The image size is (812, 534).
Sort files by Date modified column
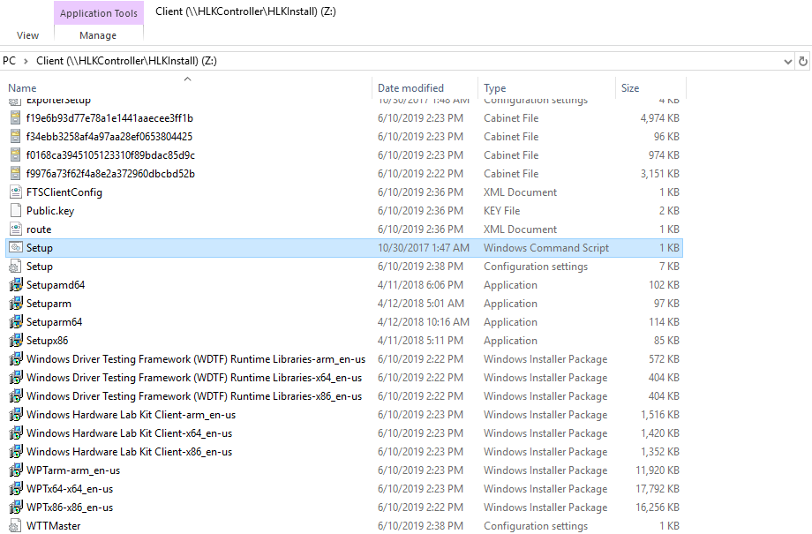(410, 88)
